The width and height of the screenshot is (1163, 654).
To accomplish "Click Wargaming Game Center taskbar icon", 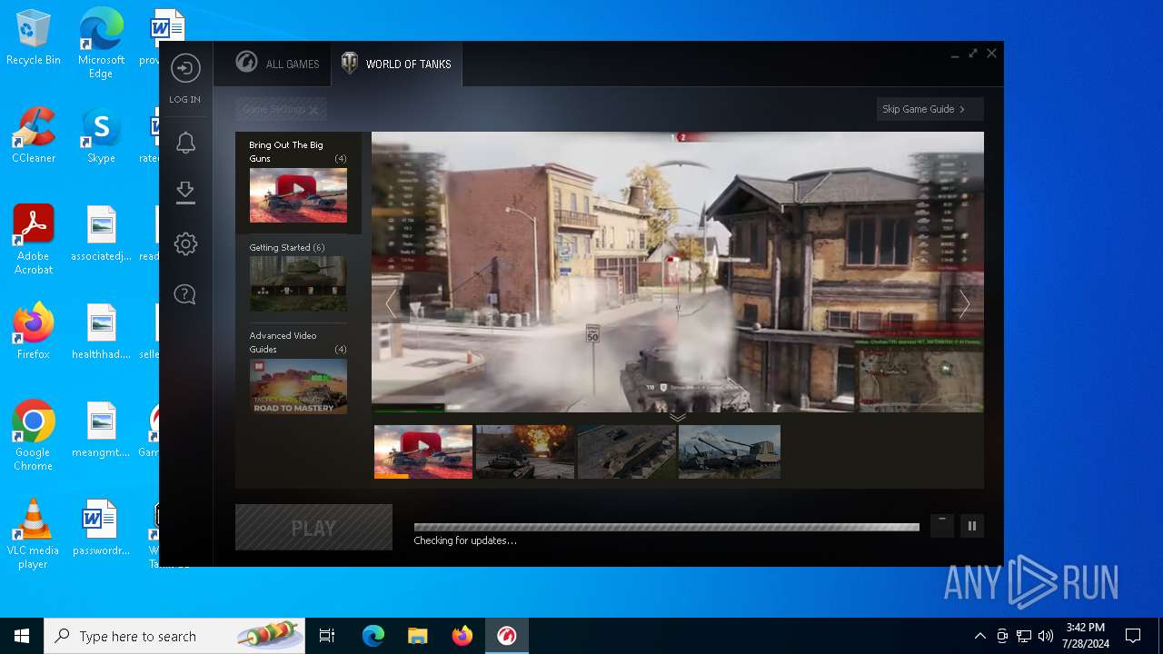I will click(x=507, y=636).
